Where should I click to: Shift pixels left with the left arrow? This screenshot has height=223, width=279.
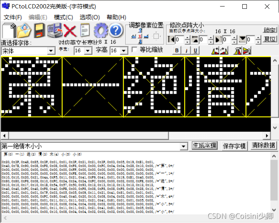[134, 36]
